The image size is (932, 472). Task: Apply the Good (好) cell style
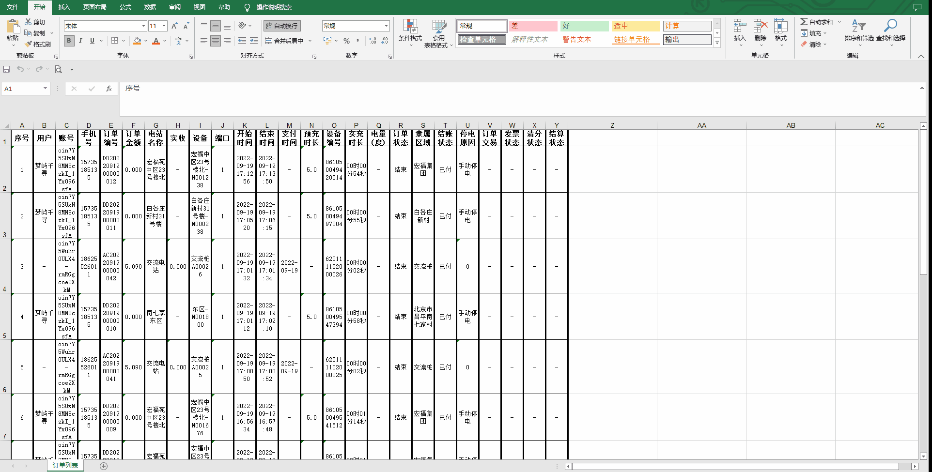click(x=584, y=26)
